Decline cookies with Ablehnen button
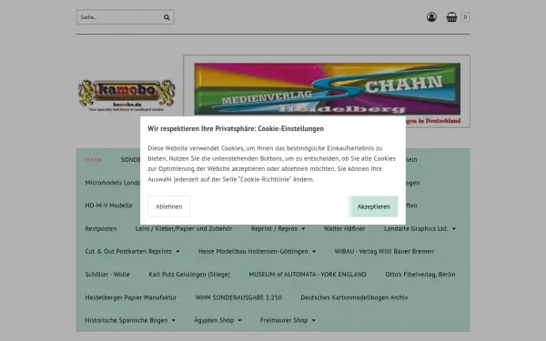Viewport: 546px width, 341px height. tap(169, 206)
